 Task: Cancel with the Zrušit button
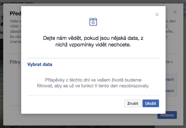click(133, 103)
